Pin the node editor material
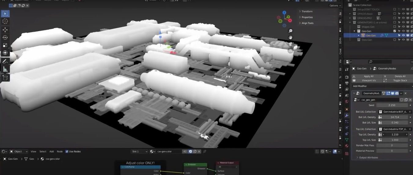The height and width of the screenshot is (175, 413). click(x=205, y=151)
